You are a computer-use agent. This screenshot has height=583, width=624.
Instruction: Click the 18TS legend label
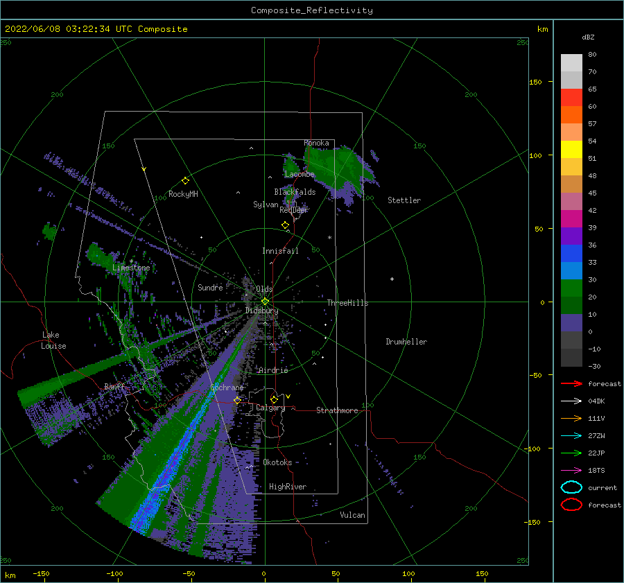point(596,471)
